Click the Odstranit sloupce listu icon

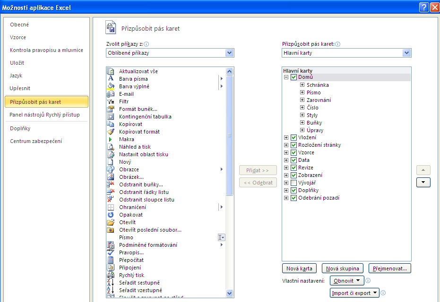tap(111, 200)
